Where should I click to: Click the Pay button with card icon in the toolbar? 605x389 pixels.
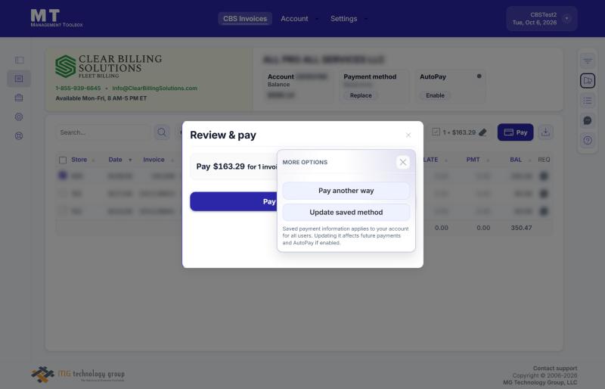pos(516,132)
